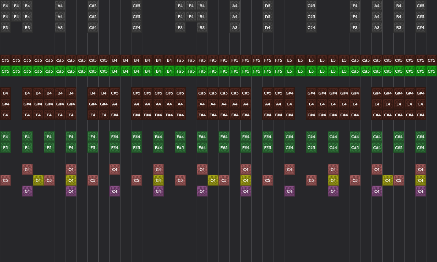Select the leftmost gray B3 note block

coord(27,28)
